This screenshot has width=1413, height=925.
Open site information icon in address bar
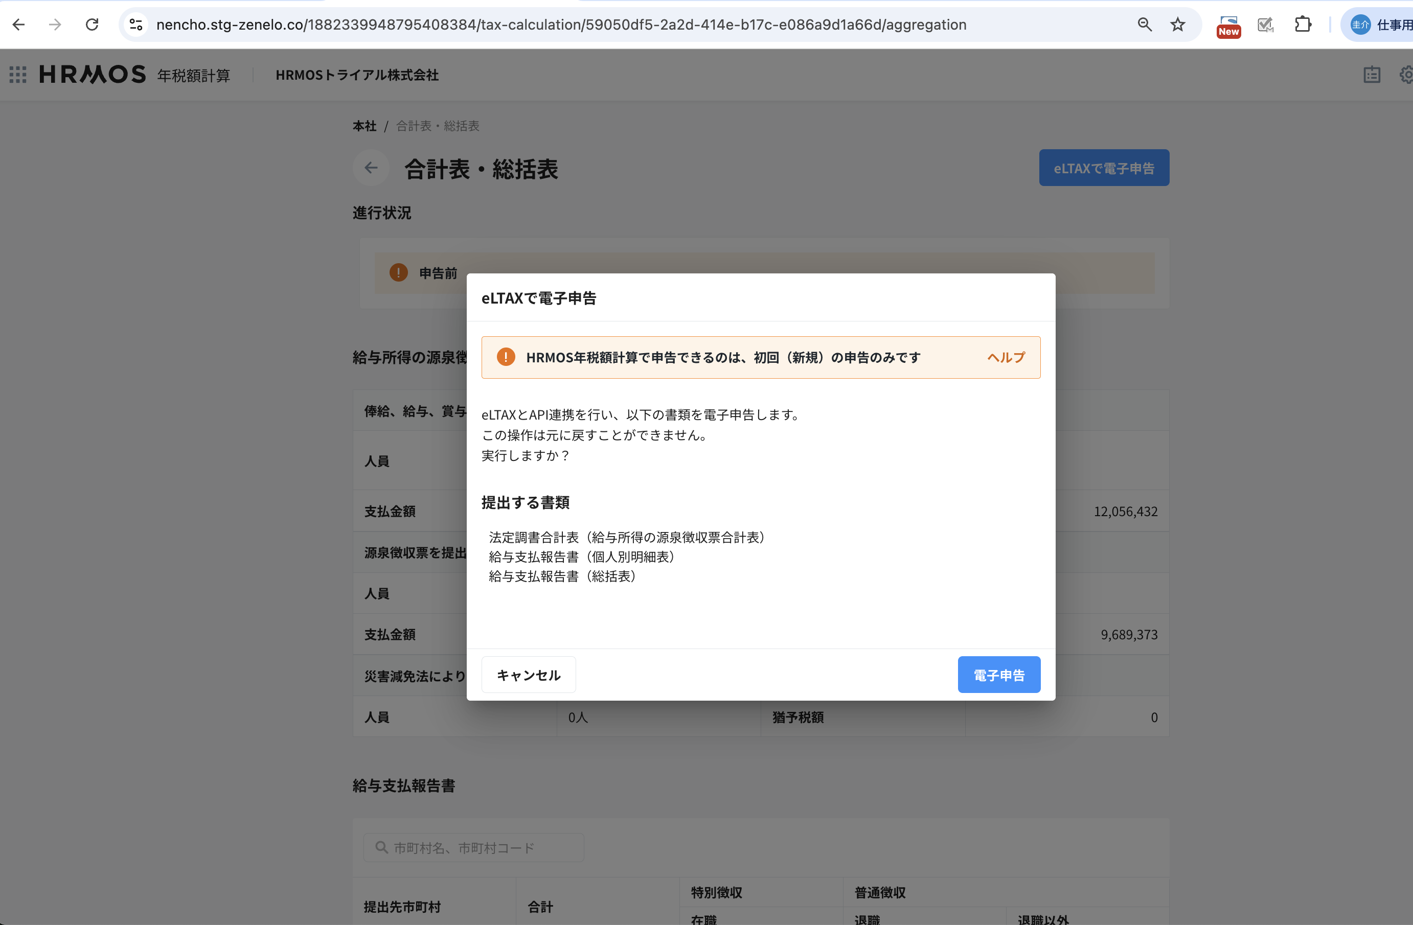pos(136,25)
